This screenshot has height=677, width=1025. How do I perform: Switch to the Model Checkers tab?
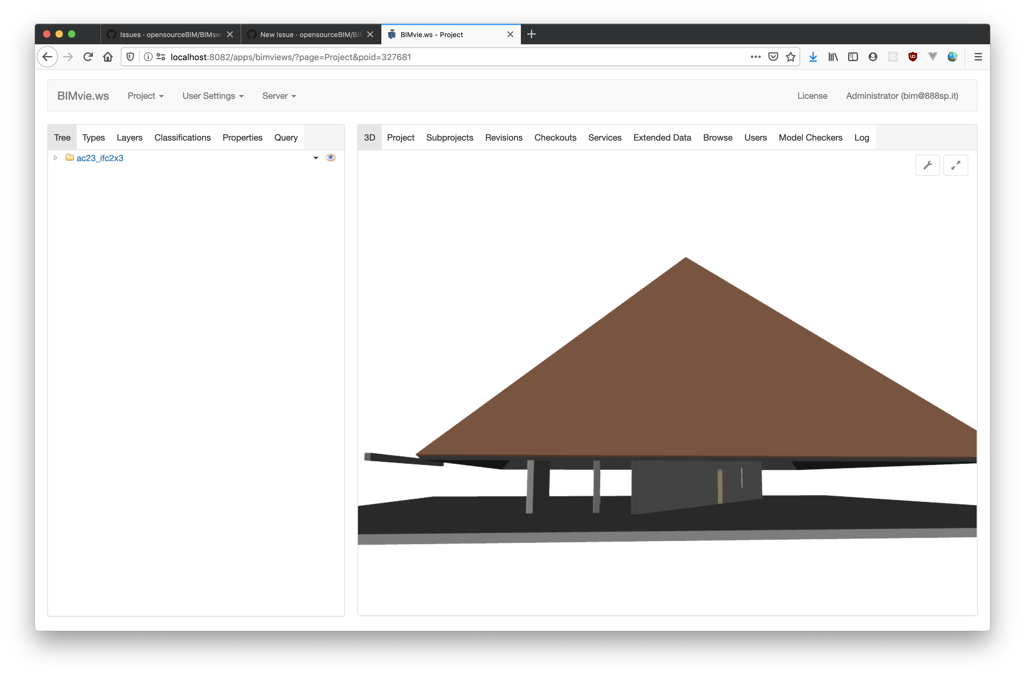[810, 137]
